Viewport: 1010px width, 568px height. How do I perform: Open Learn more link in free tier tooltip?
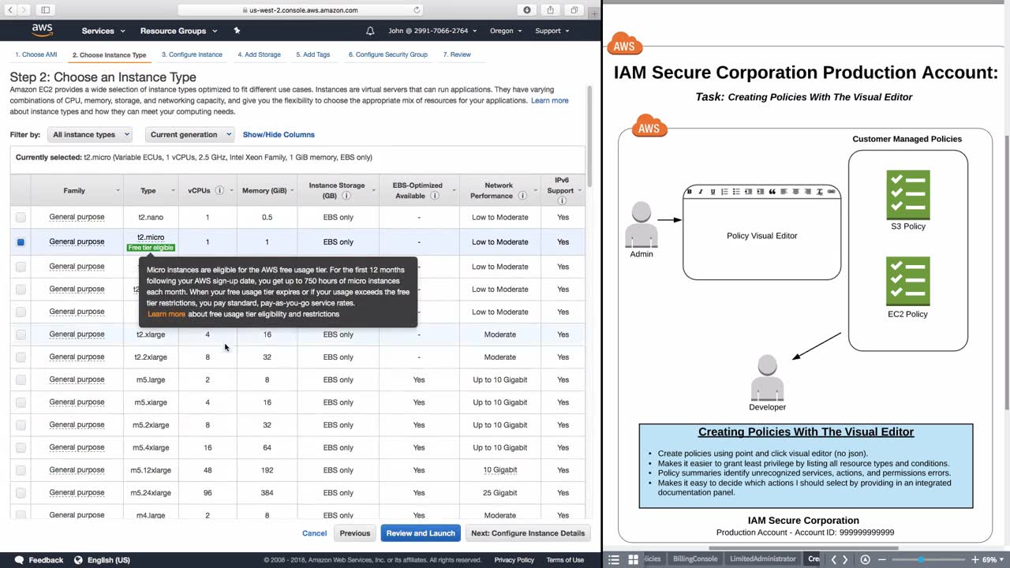166,314
